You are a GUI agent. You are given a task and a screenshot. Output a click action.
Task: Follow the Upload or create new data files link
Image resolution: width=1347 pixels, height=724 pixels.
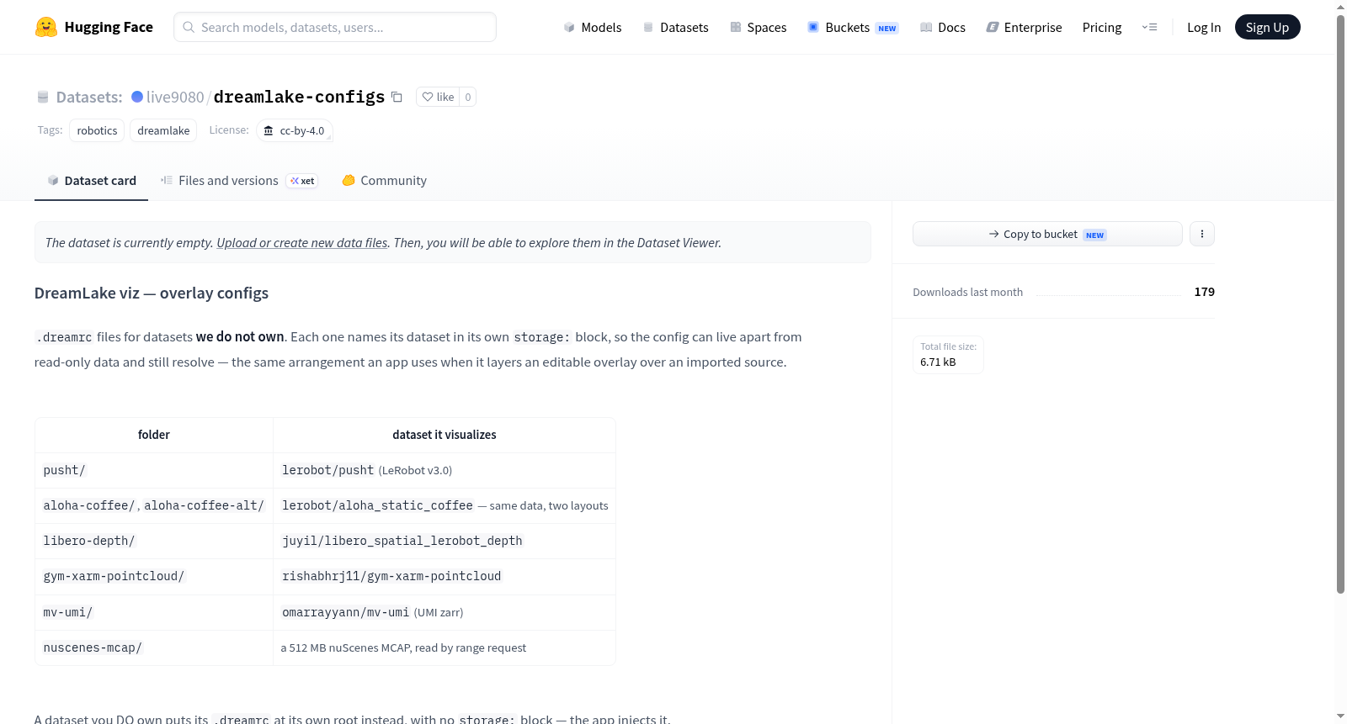click(x=302, y=242)
